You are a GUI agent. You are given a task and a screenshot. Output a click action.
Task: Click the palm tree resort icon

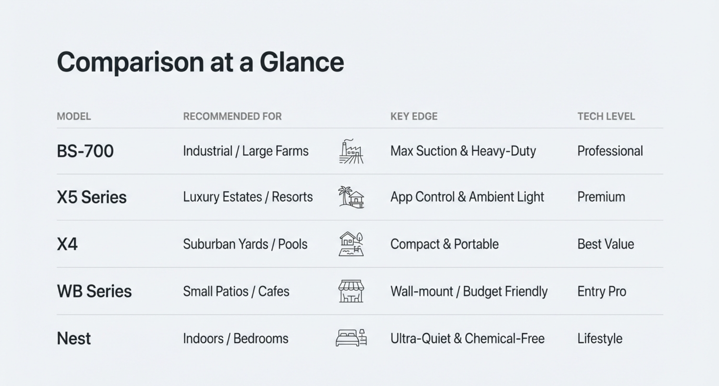[351, 197]
